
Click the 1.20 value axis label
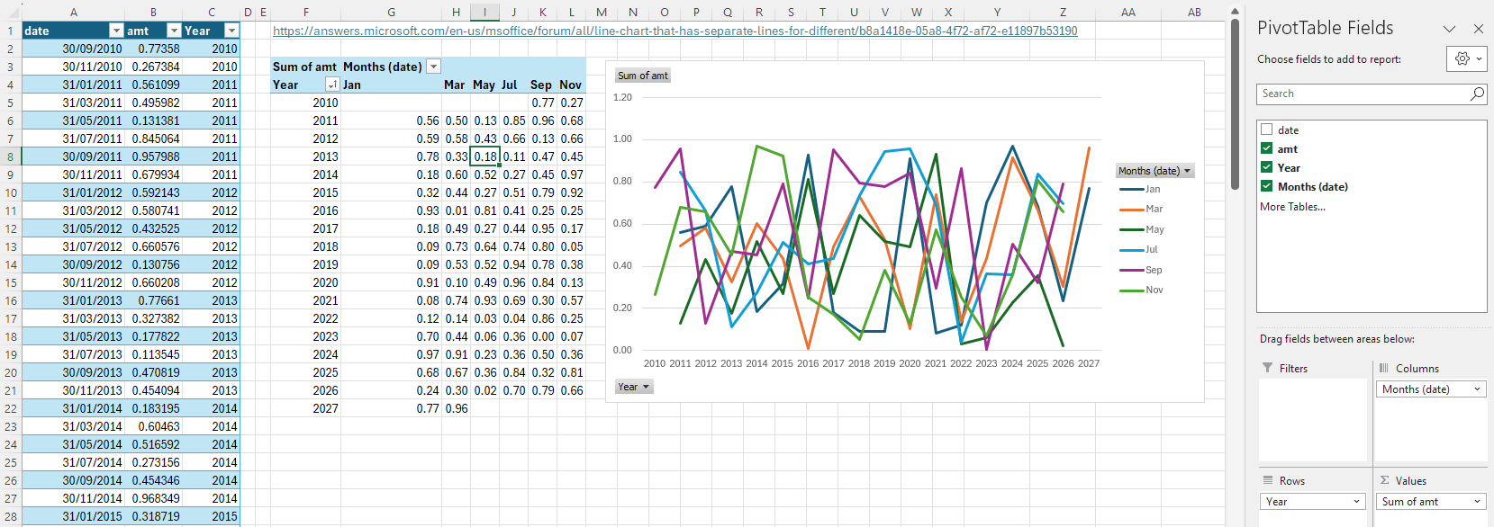[x=622, y=96]
